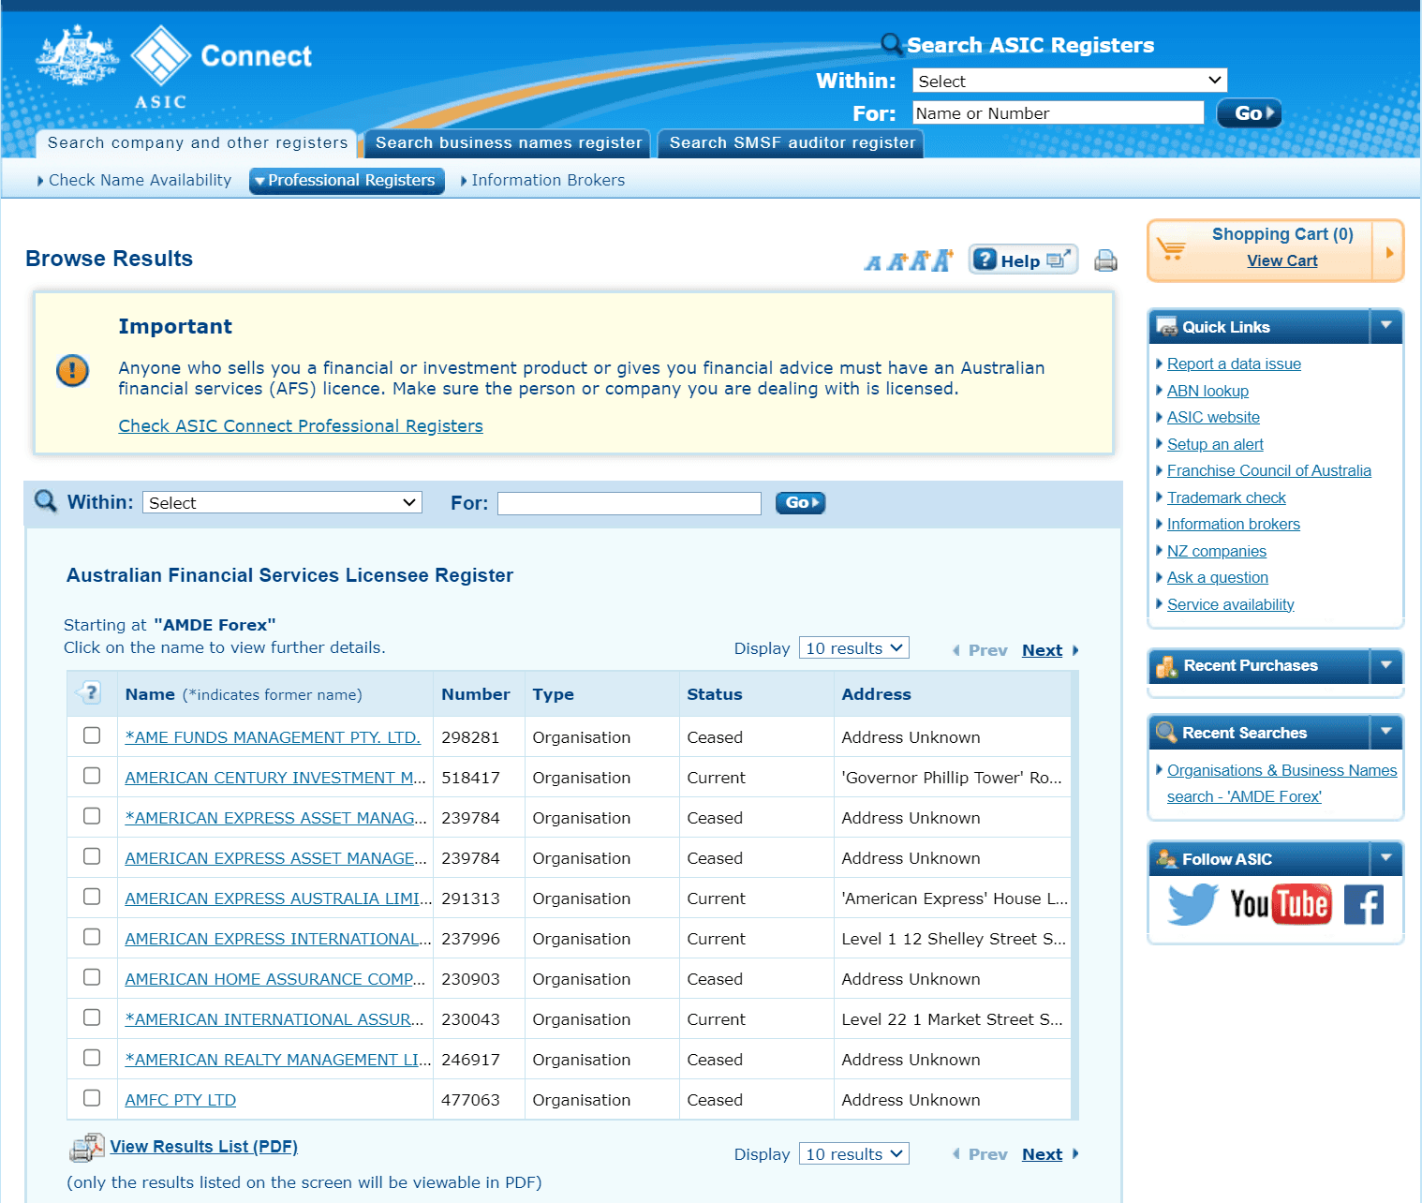
Task: Check the AMFC PTY LTD row checkbox
Action: point(92,1098)
